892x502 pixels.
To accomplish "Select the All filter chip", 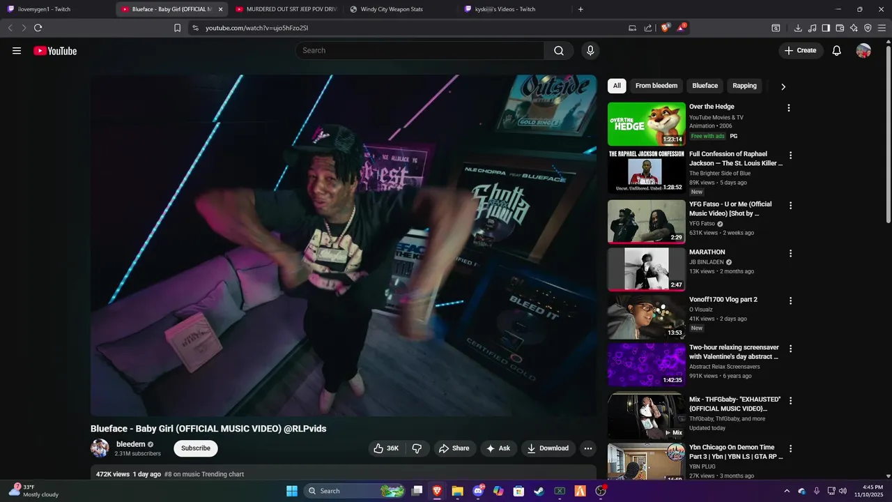I will [617, 86].
